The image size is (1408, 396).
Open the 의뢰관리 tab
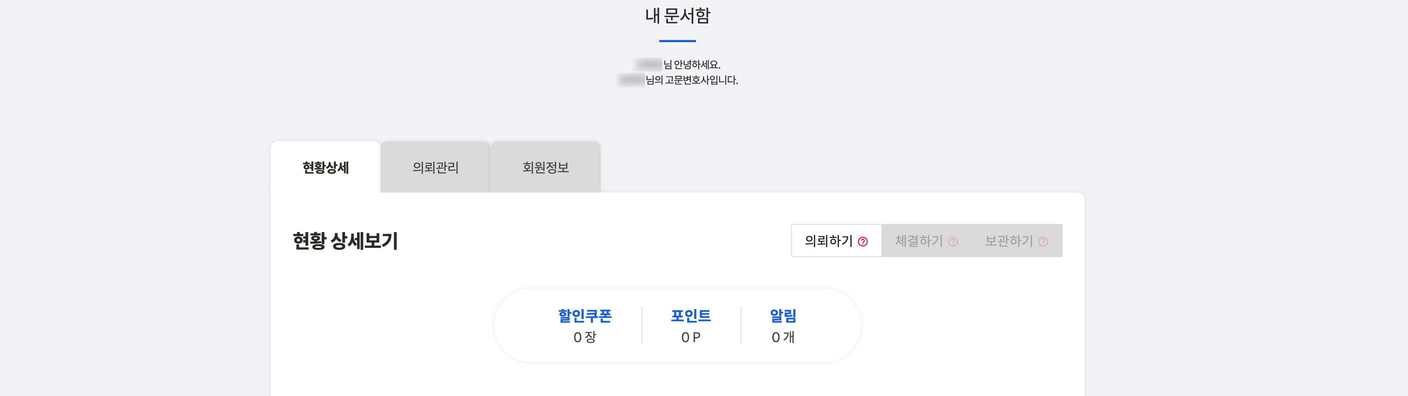[x=435, y=167]
